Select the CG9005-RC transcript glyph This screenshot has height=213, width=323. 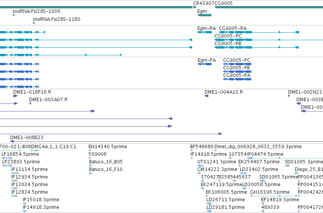coord(269,40)
